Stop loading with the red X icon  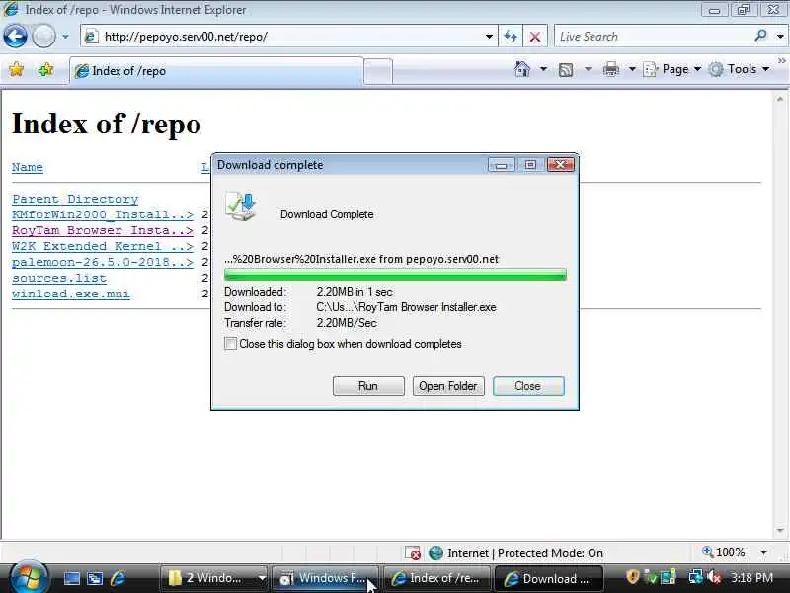pos(535,37)
